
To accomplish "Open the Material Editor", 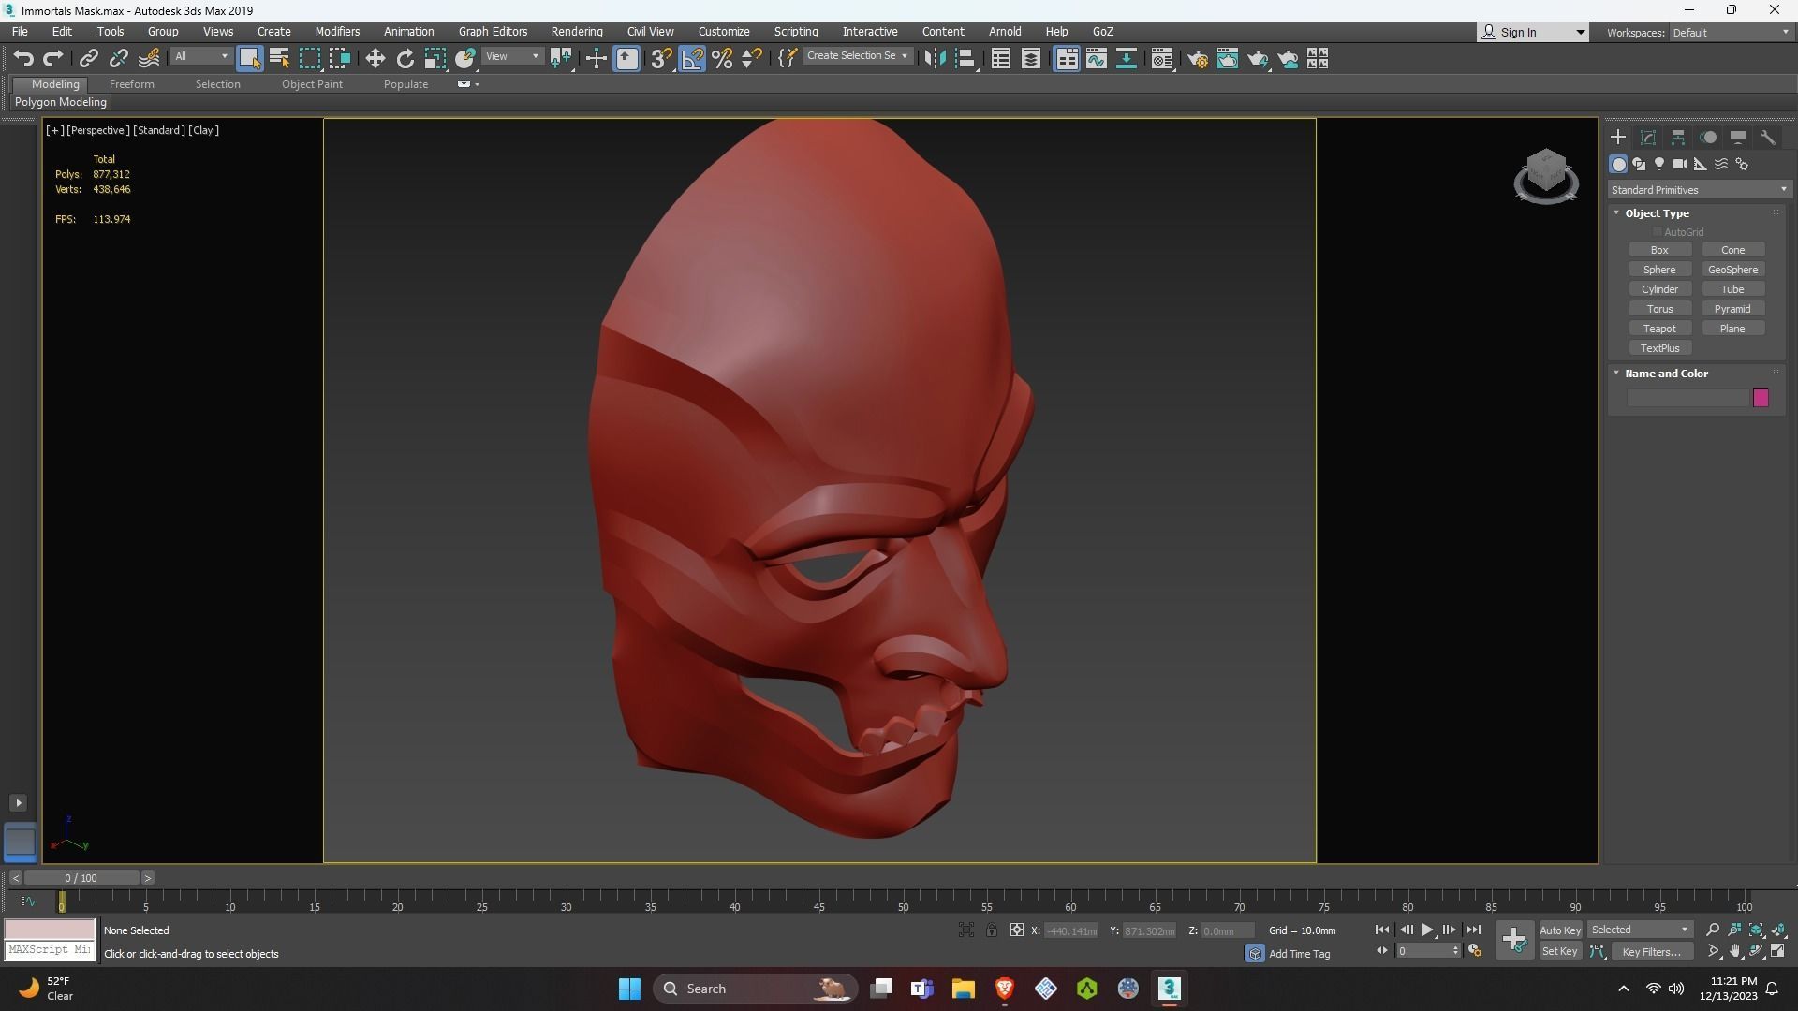I will pos(1162,59).
